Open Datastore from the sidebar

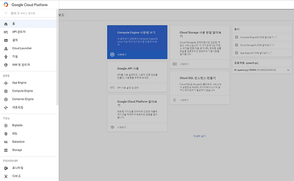[x=28, y=142]
